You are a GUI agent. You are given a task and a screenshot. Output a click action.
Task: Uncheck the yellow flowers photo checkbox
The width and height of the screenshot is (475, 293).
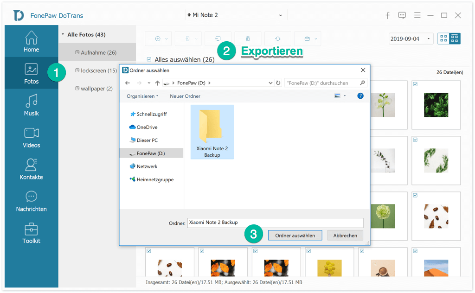click(308, 251)
